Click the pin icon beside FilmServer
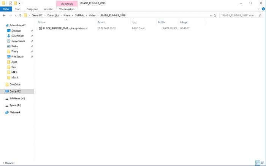 [x=32, y=57]
